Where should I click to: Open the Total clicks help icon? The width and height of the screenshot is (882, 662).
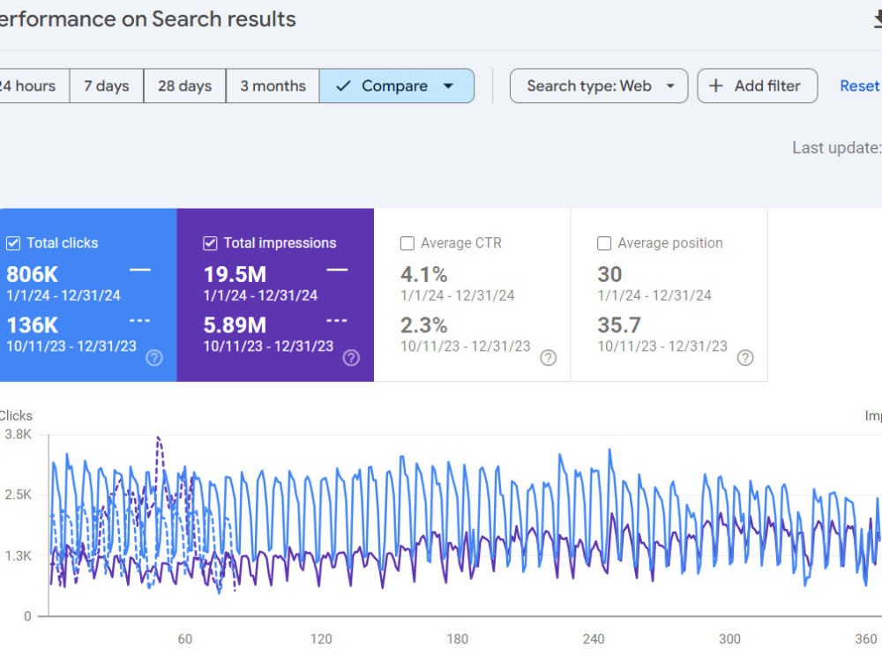(154, 358)
